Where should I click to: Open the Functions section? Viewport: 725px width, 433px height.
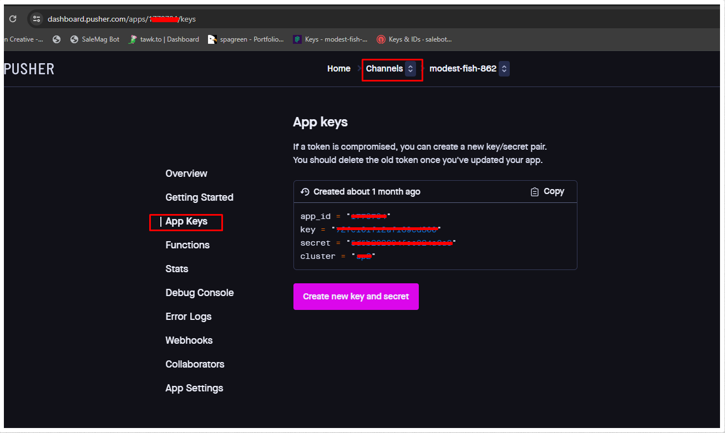click(187, 245)
